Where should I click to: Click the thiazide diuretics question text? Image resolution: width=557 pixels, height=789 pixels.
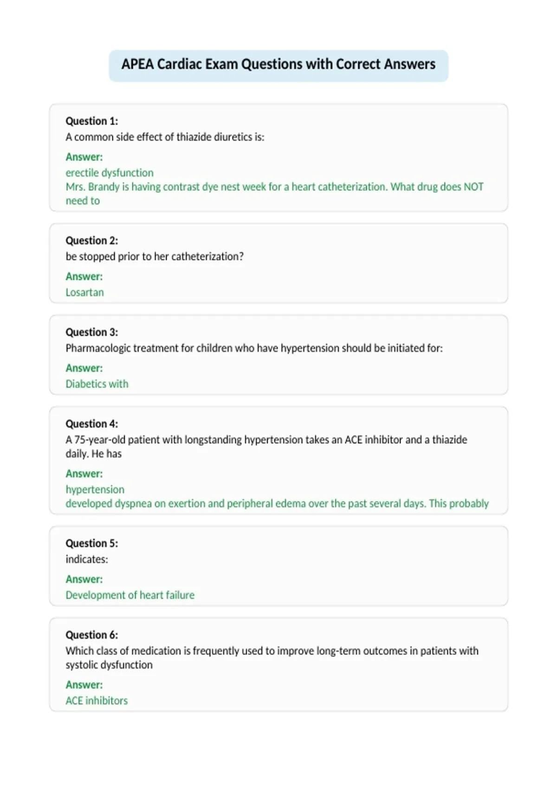[x=165, y=137]
